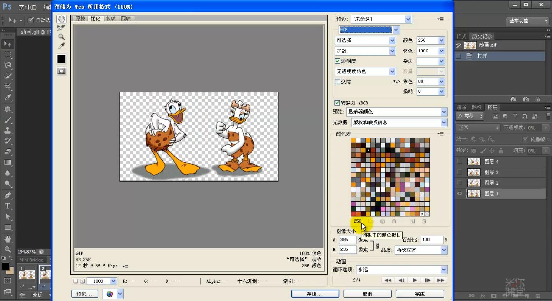This screenshot has width=552, height=301.
Task: Disable 转换为 sRGB checkbox
Action: 337,103
